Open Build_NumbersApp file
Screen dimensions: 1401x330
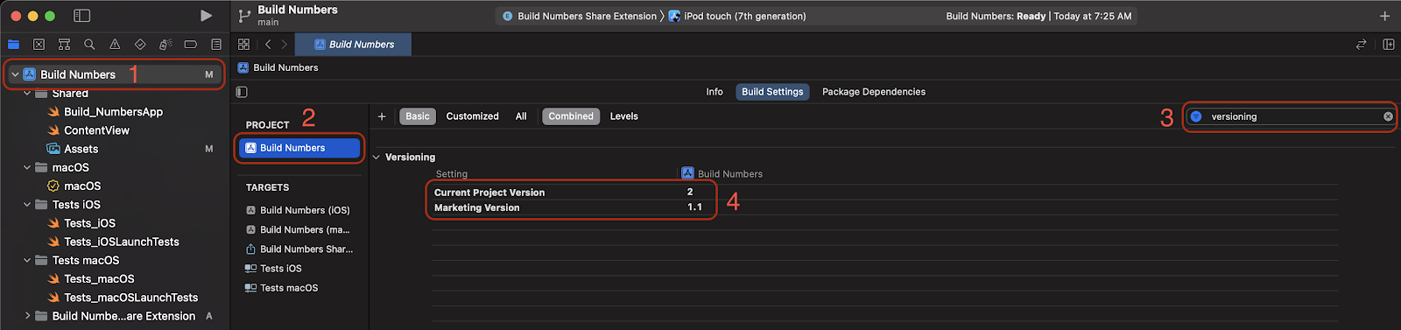click(113, 112)
